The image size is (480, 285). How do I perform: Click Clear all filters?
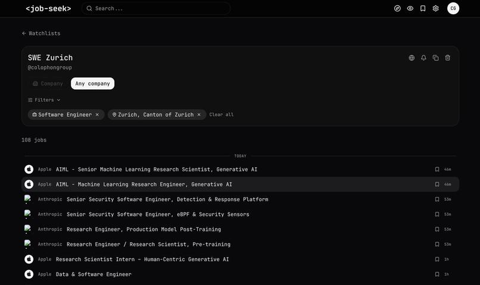tap(222, 115)
